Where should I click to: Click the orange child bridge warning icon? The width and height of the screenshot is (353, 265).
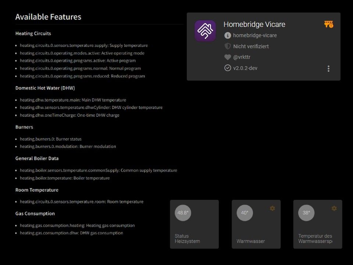[328, 24]
